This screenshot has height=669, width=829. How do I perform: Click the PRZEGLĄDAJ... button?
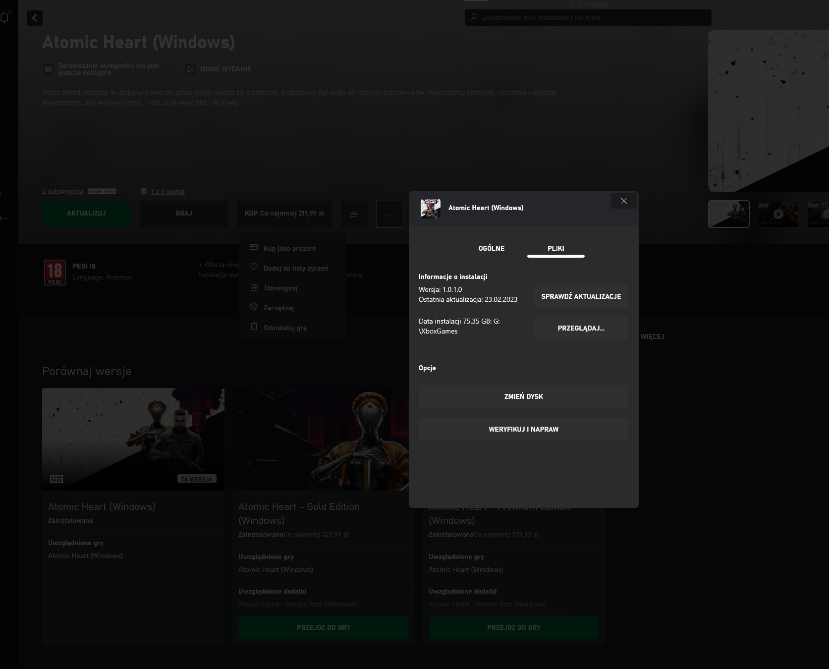tap(581, 328)
